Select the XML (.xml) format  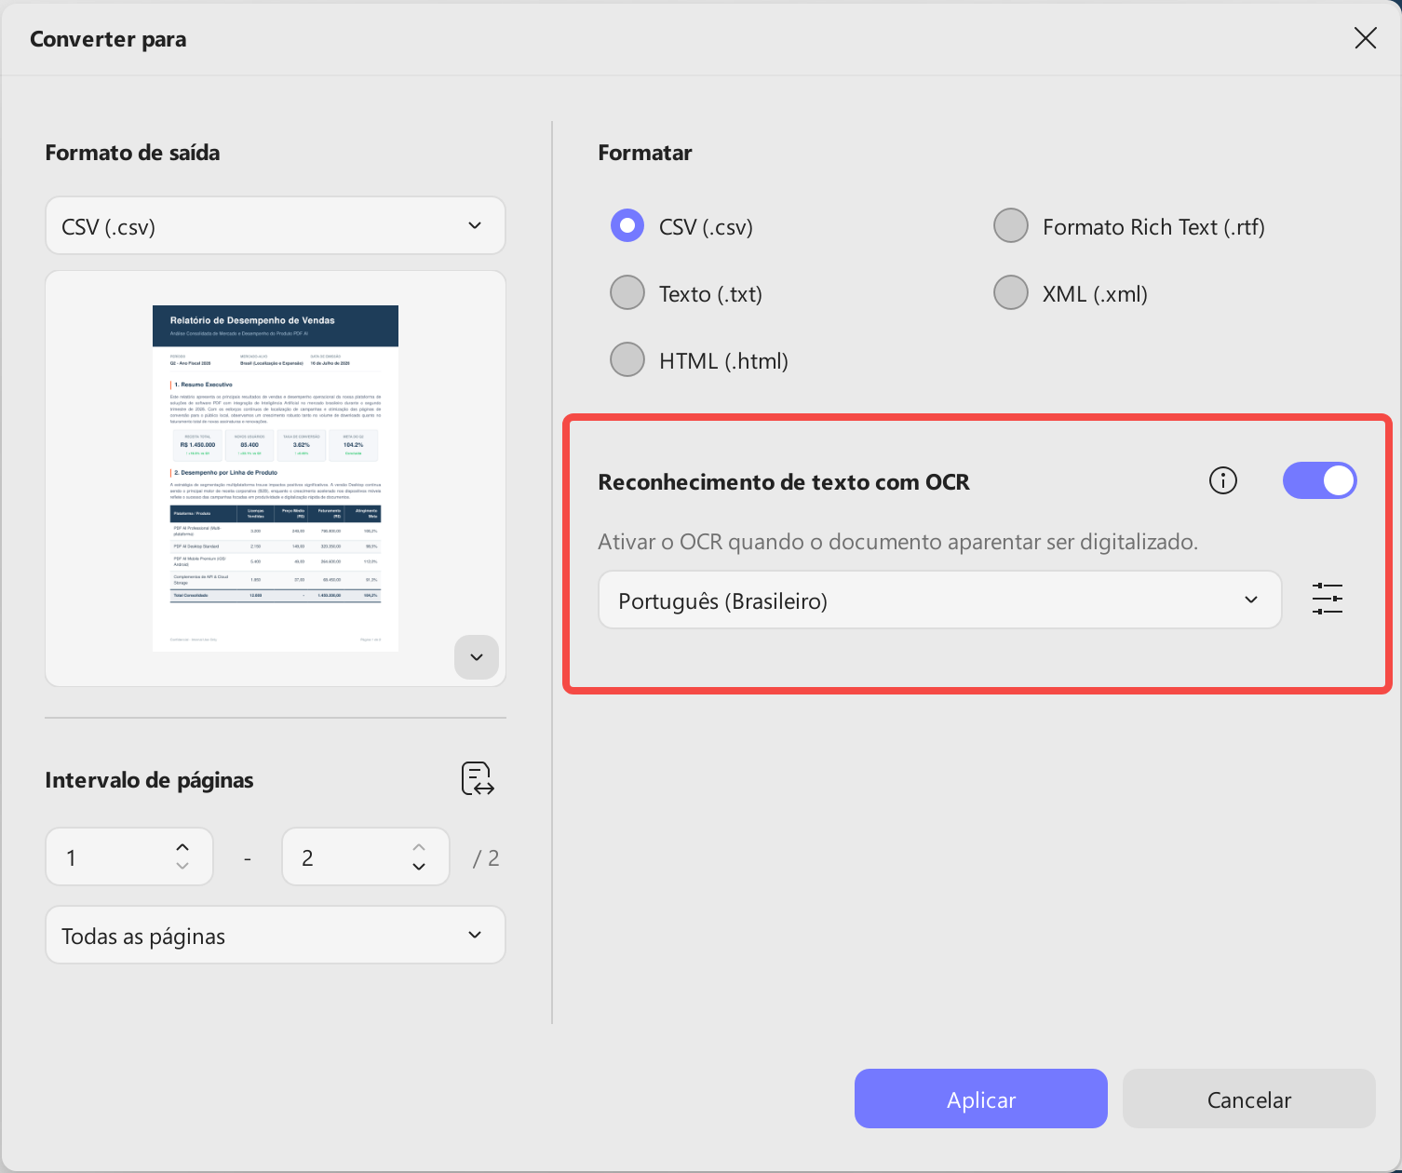[1071, 293]
